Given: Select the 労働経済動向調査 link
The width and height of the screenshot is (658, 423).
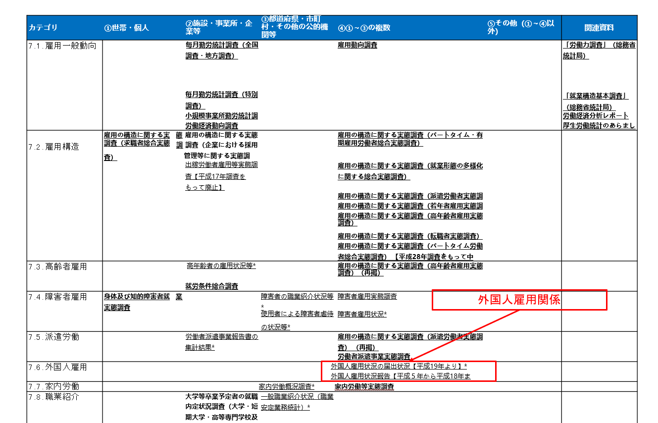Looking at the screenshot, I should 211,126.
